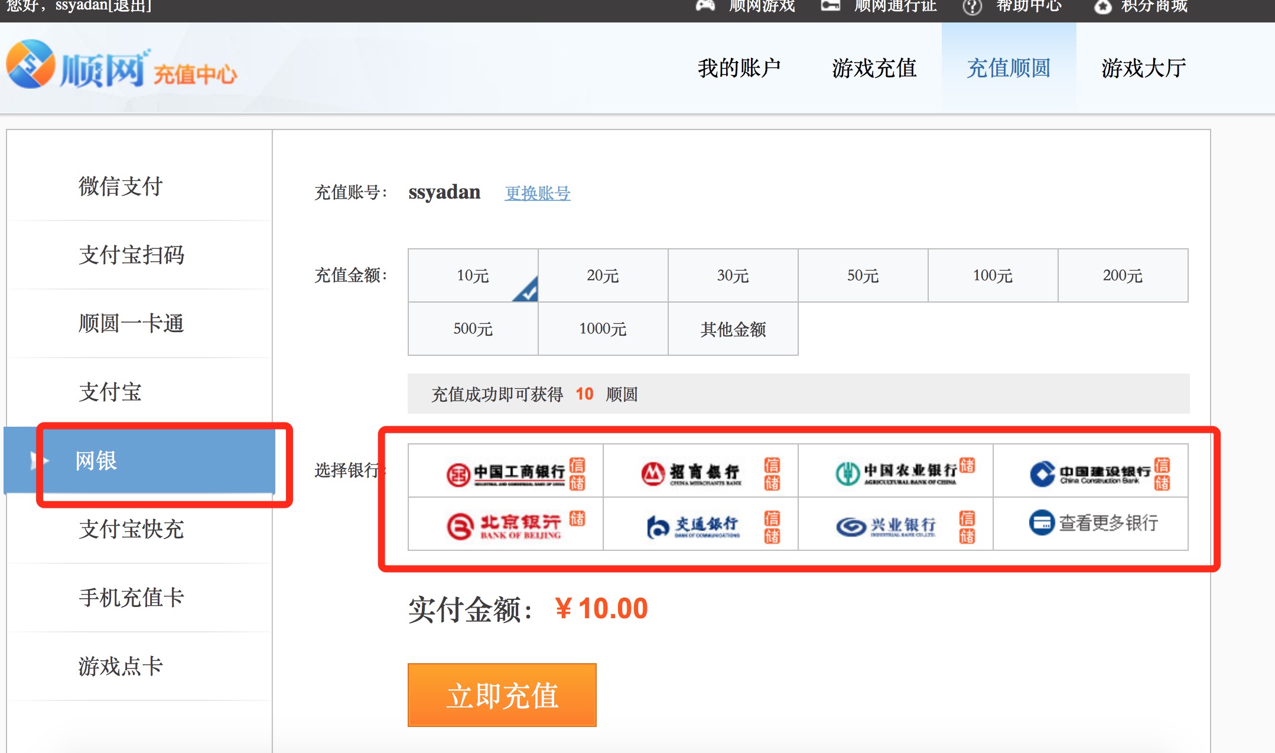Viewport: 1275px width, 753px height.
Task: Click the 退出 logout link
Action: [x=129, y=6]
